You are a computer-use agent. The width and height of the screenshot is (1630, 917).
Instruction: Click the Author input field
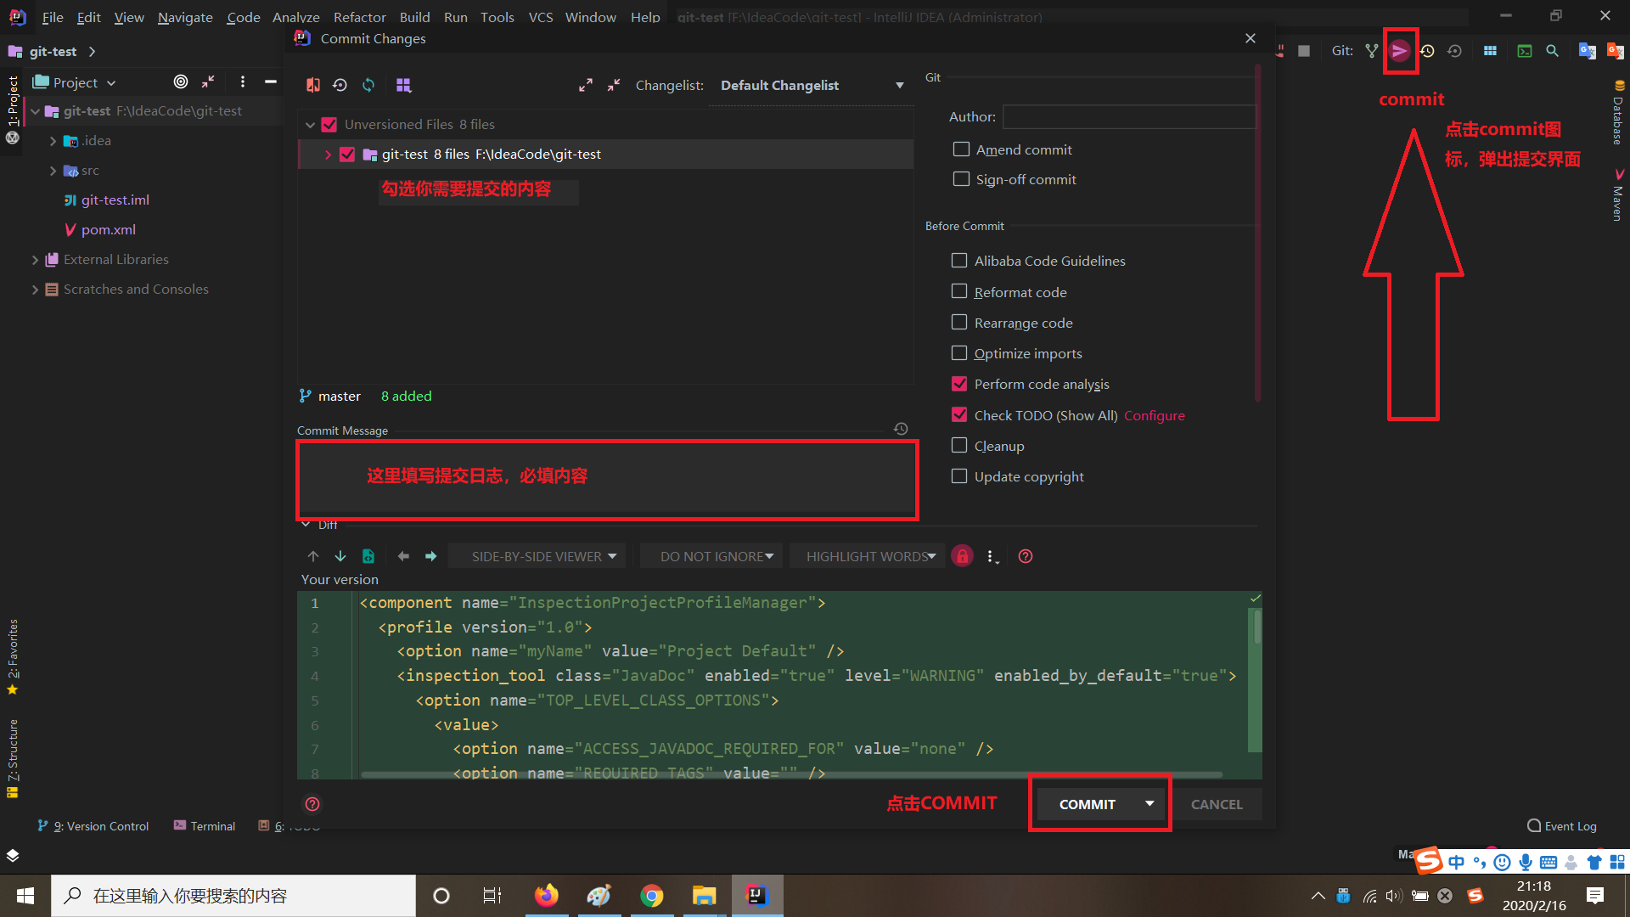pyautogui.click(x=1127, y=116)
